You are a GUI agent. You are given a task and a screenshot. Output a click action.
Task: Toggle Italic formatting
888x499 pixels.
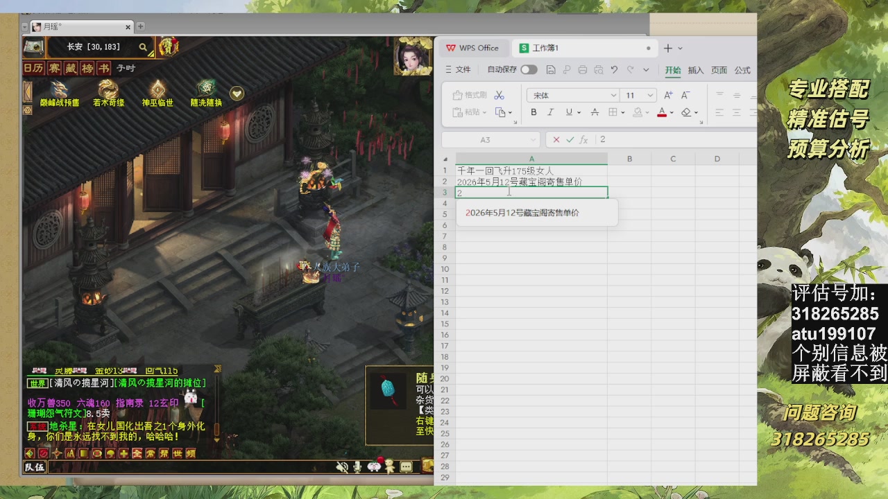(551, 112)
